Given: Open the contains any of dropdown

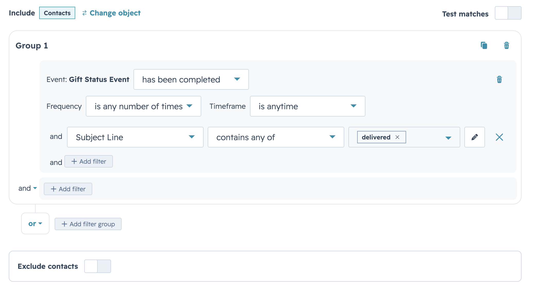Looking at the screenshot, I should pyautogui.click(x=276, y=137).
